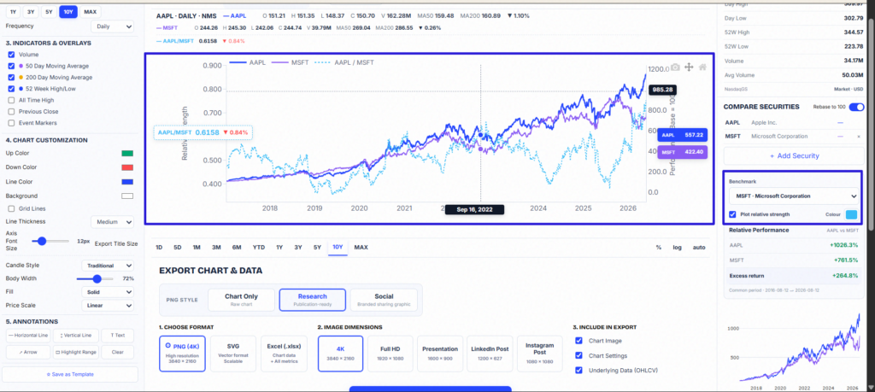Click the home reset axes icon

pos(702,67)
